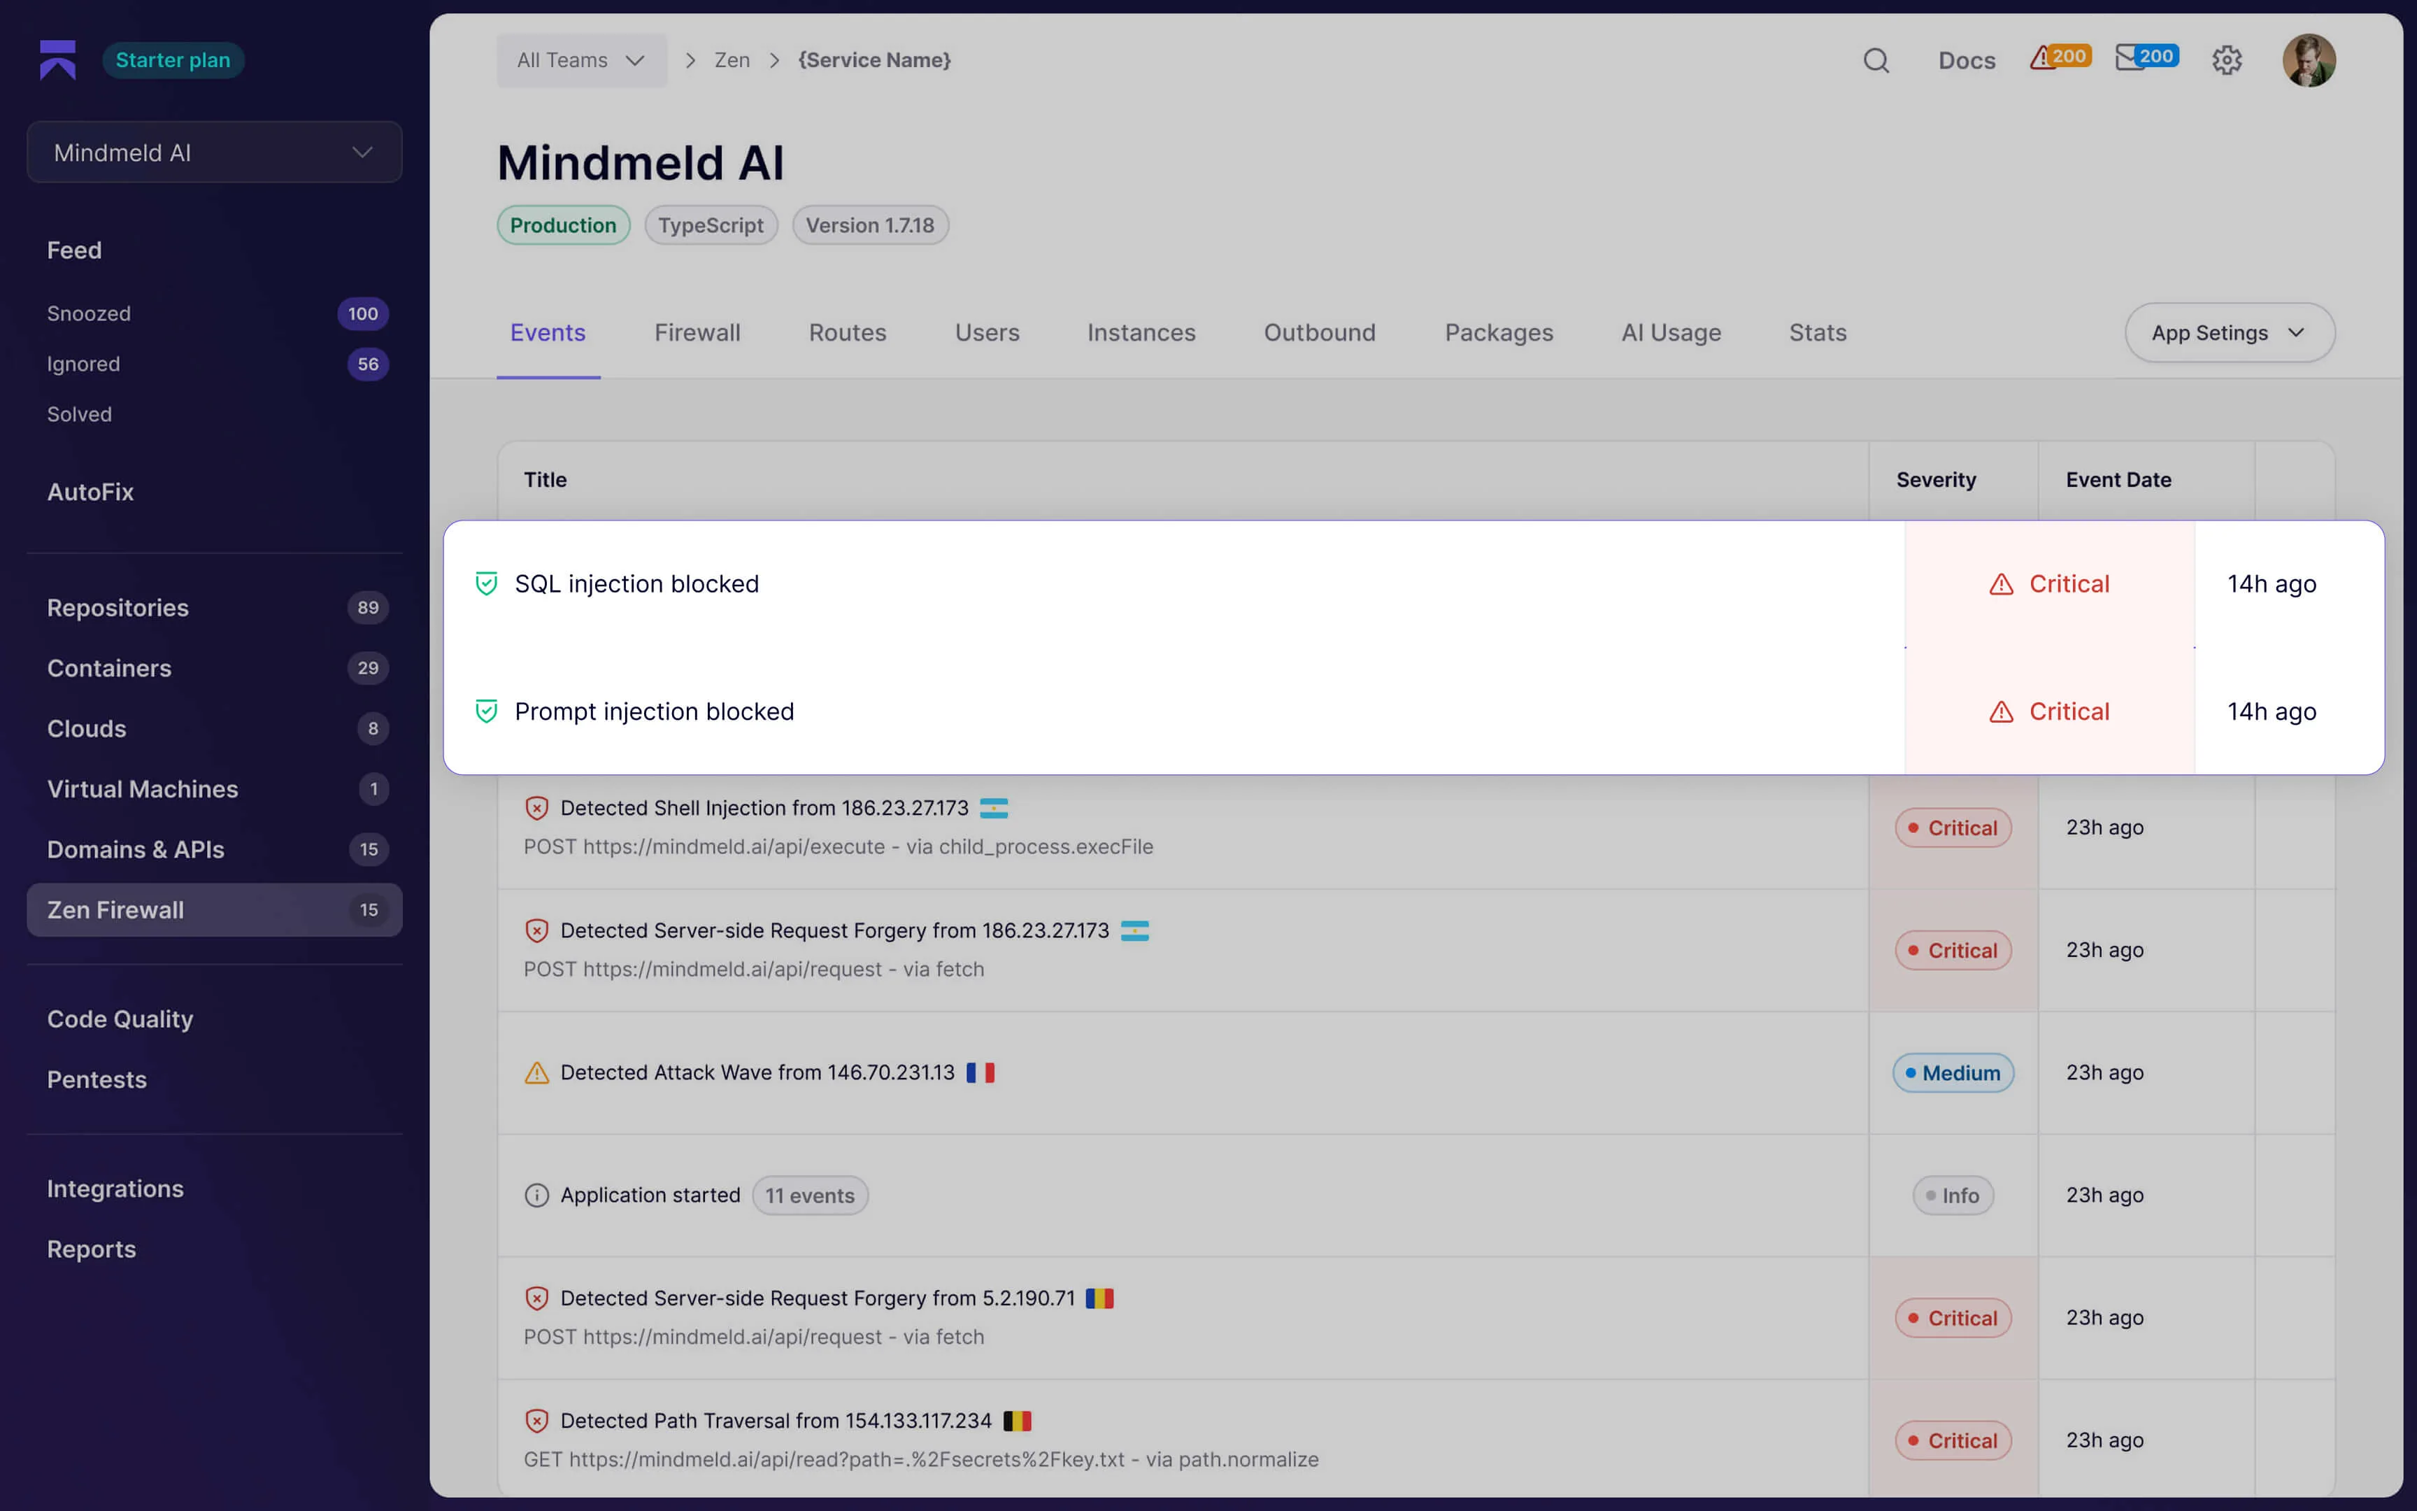This screenshot has width=2417, height=1511.
Task: Click the red blocked icon on Detected Shell Injection
Action: (537, 807)
